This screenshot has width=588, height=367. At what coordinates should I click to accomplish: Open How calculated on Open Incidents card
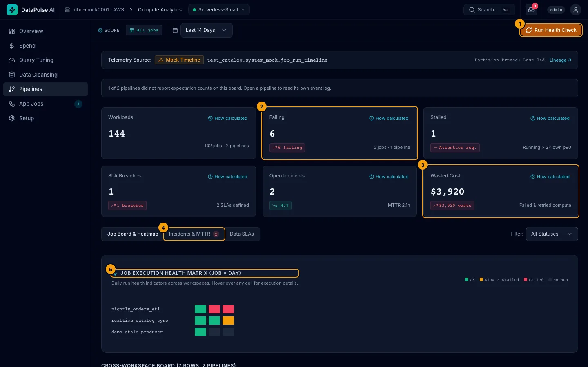pos(389,177)
